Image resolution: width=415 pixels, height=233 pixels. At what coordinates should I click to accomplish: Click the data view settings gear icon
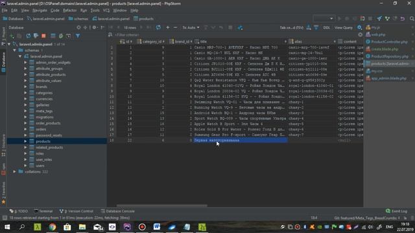click(359, 27)
